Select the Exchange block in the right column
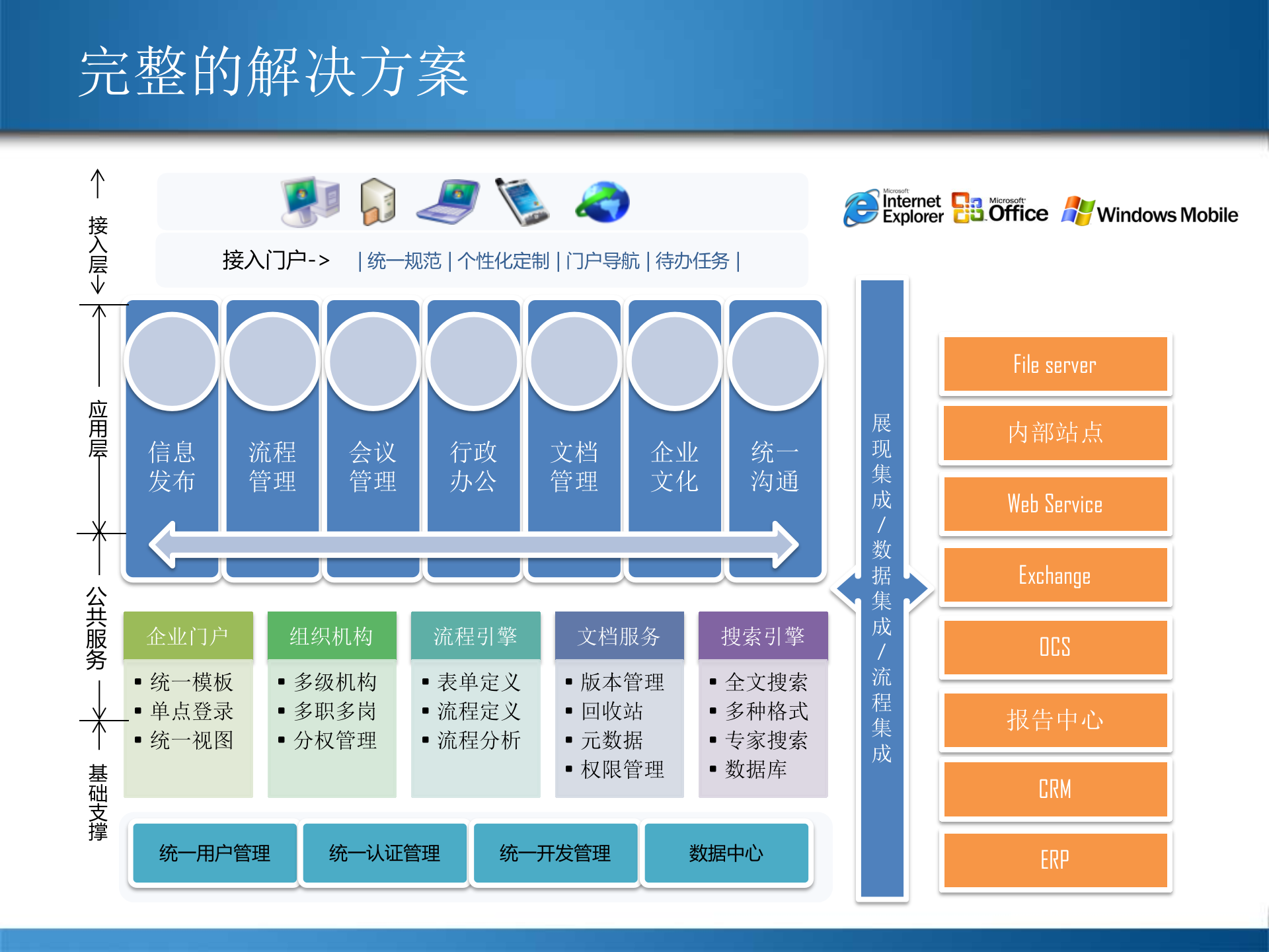 pos(1055,575)
